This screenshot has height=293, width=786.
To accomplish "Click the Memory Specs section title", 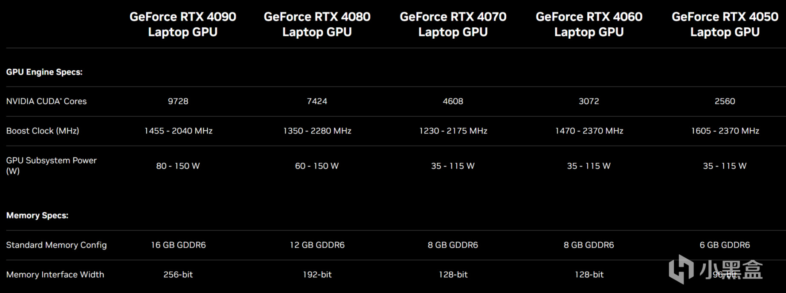I will [x=37, y=215].
